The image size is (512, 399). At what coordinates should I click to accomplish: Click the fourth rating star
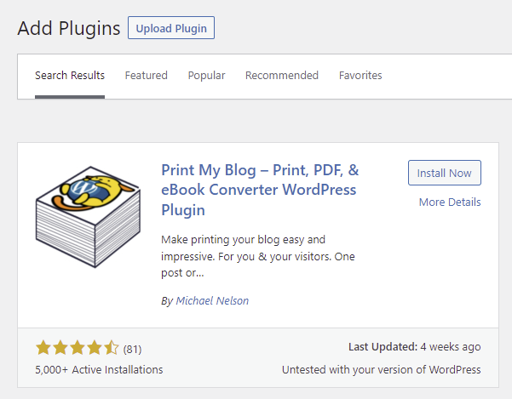95,348
